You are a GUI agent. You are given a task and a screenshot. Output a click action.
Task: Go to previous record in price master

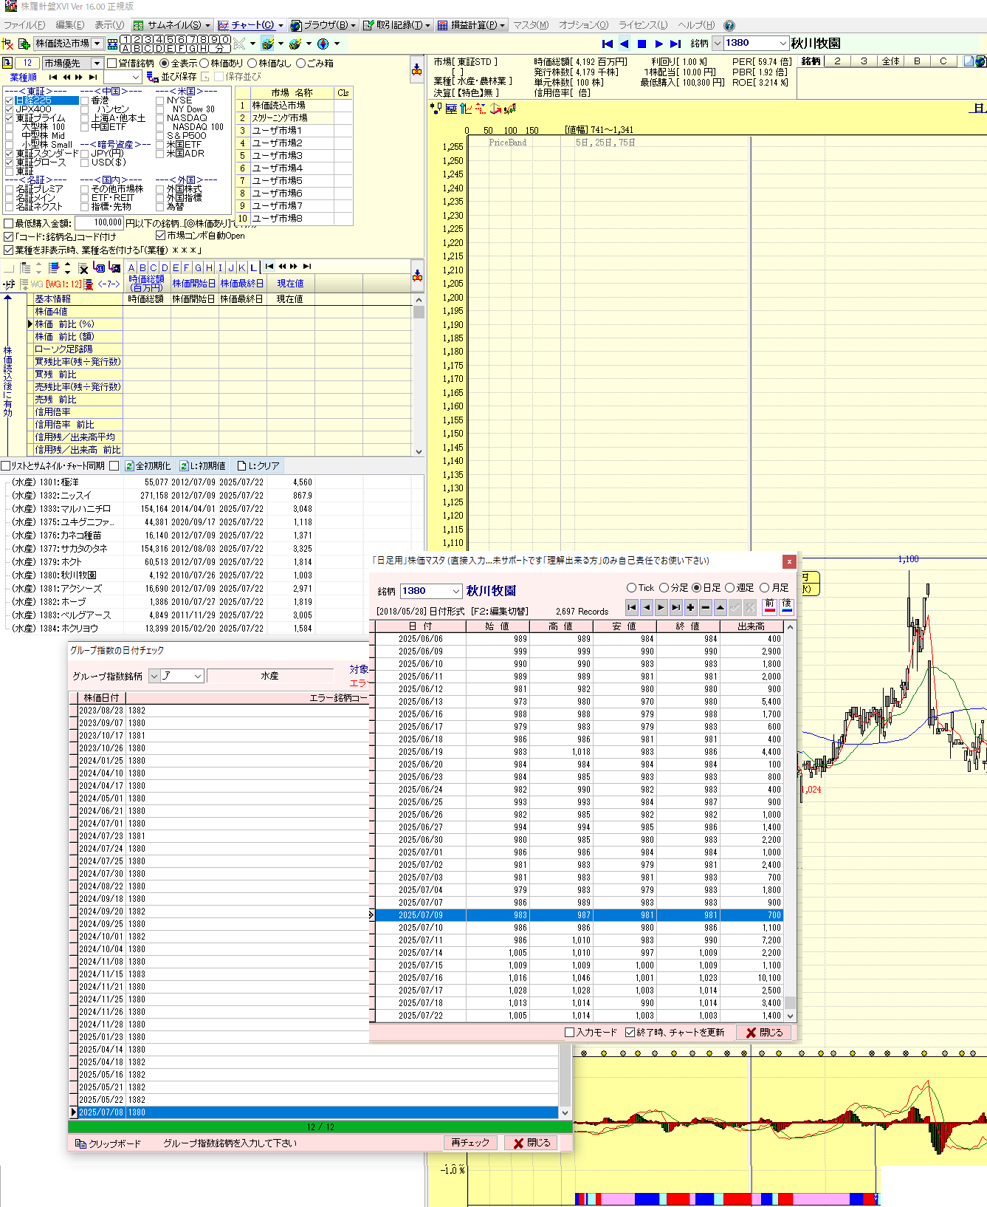click(646, 607)
